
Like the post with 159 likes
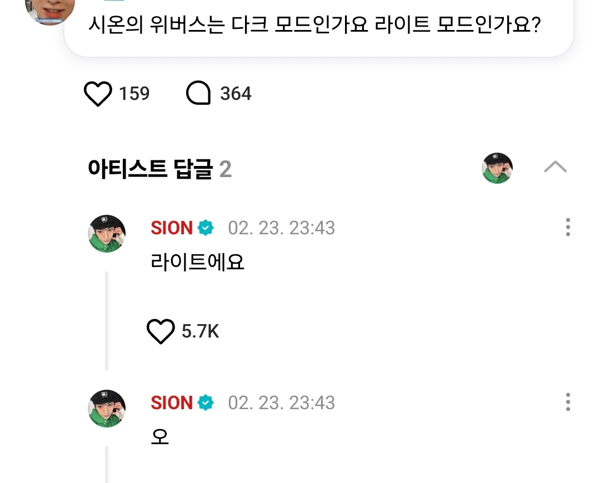pyautogui.click(x=98, y=94)
